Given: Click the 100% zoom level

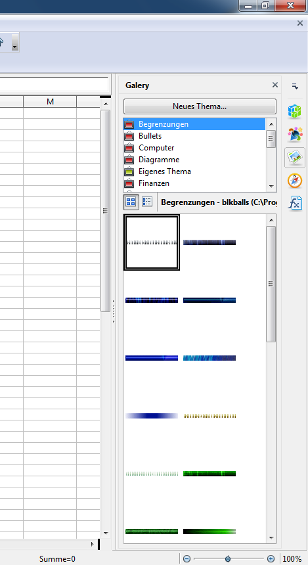Looking at the screenshot, I should click(x=292, y=559).
